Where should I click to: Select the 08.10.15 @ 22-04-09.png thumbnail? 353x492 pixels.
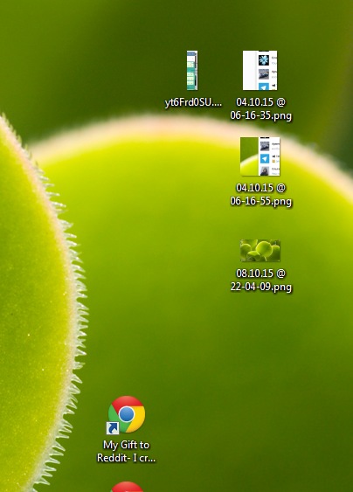coord(260,251)
